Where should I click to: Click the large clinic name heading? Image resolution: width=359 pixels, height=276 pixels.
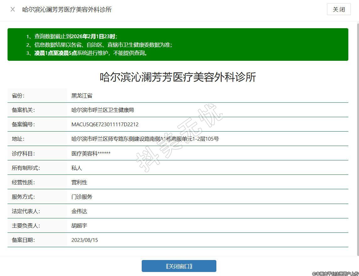178,77
